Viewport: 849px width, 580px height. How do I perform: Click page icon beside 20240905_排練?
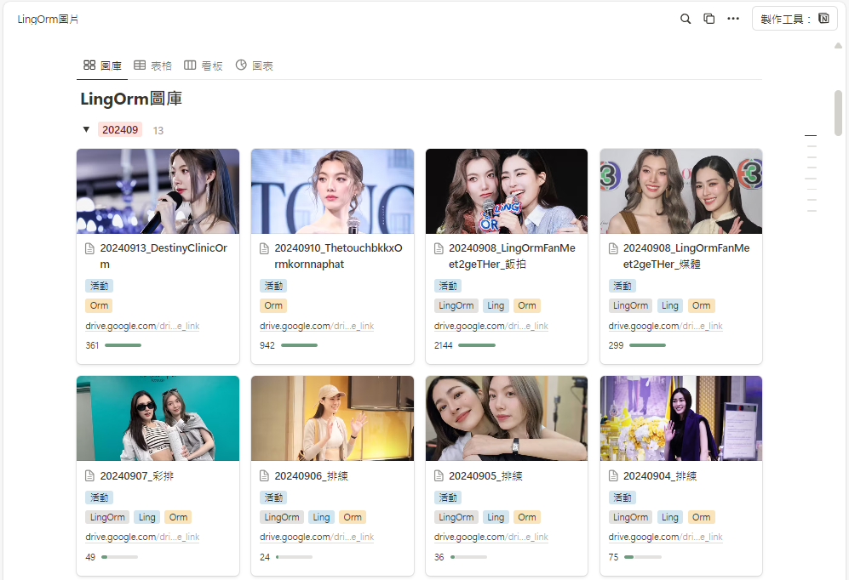[x=439, y=475]
